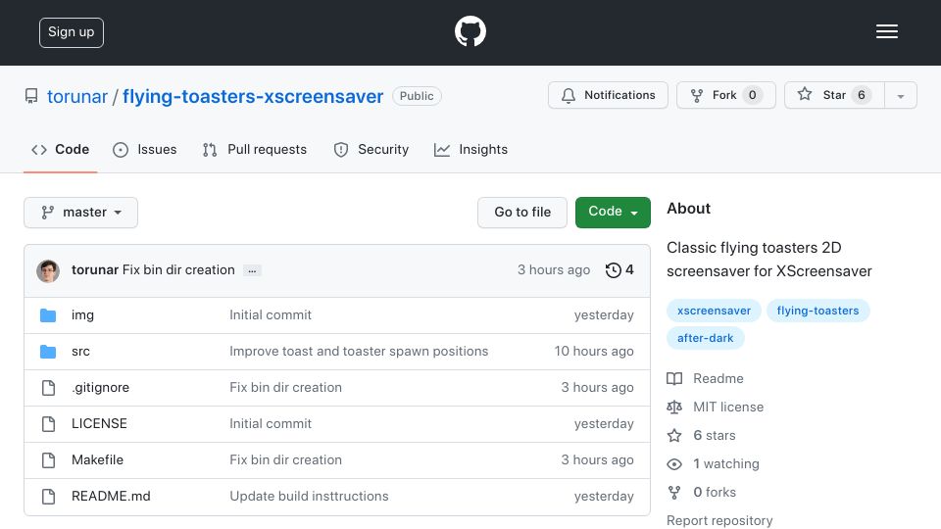The height and width of the screenshot is (529, 941).
Task: Switch to the Pull requests tab
Action: click(255, 149)
